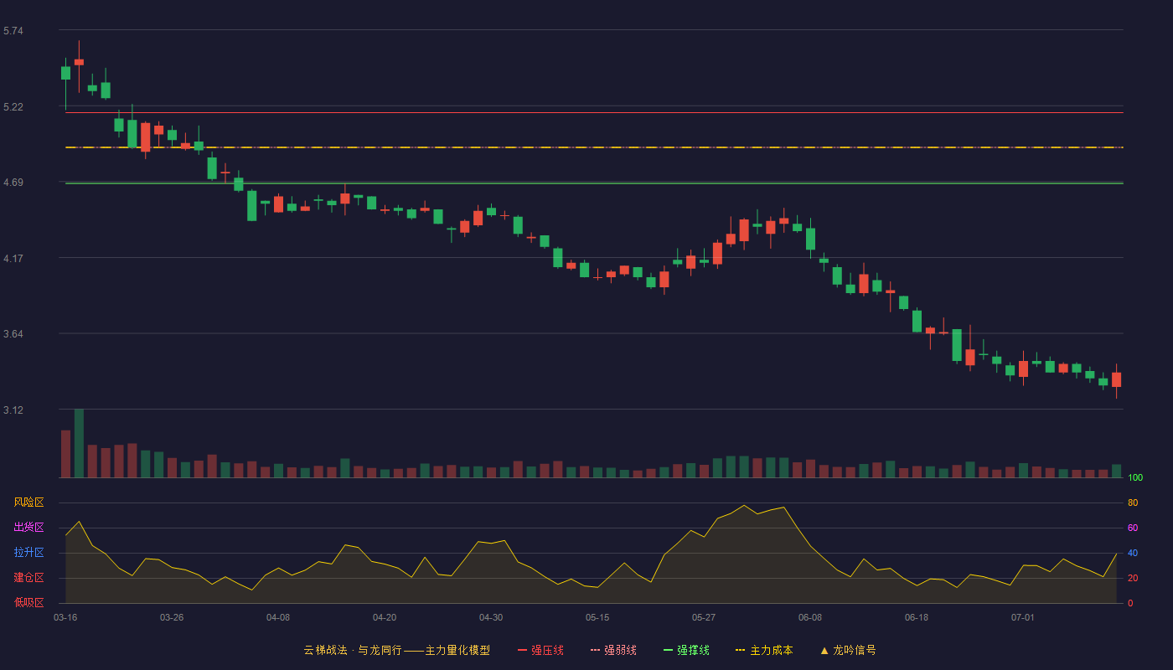Image resolution: width=1173 pixels, height=670 pixels.
Task: Click the yellow dashed cost line
Action: (594, 147)
